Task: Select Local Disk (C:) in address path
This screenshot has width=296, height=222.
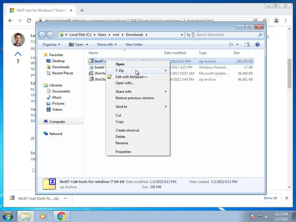Action: point(80,35)
